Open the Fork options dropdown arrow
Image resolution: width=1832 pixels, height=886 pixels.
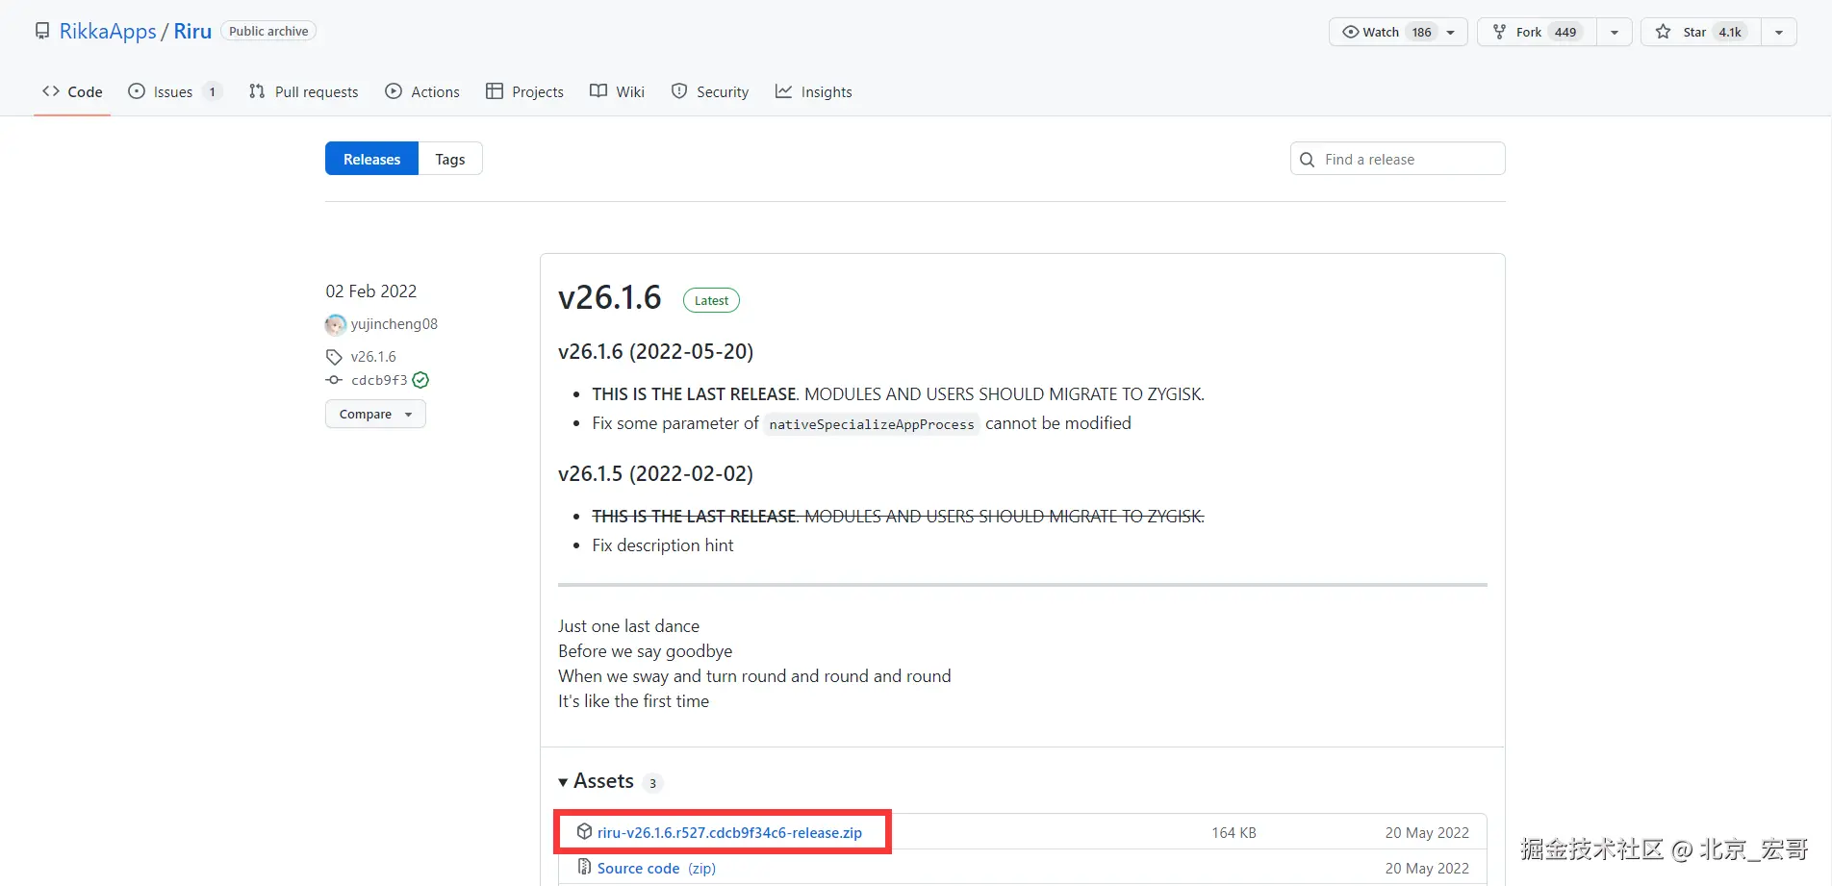click(x=1615, y=32)
